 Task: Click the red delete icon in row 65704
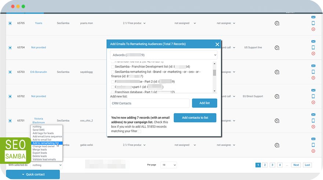coord(313,54)
